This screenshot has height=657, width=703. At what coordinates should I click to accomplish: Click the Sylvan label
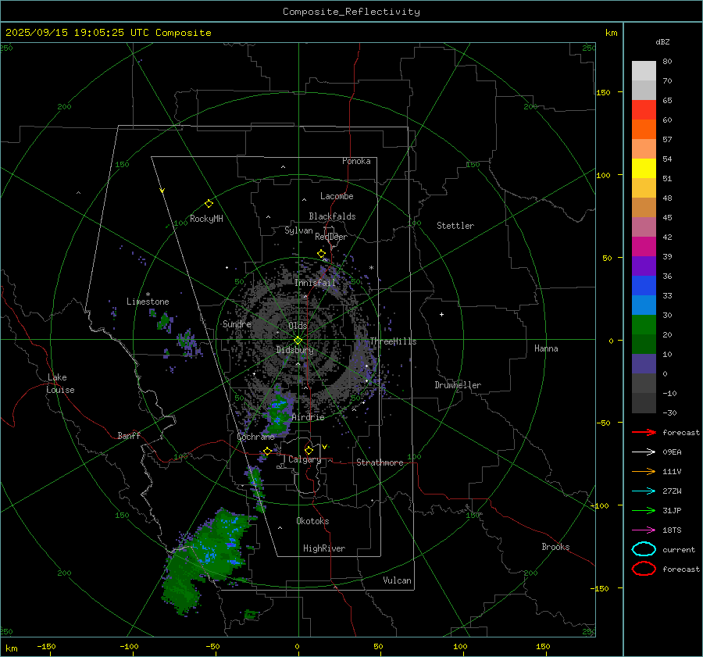pos(298,230)
